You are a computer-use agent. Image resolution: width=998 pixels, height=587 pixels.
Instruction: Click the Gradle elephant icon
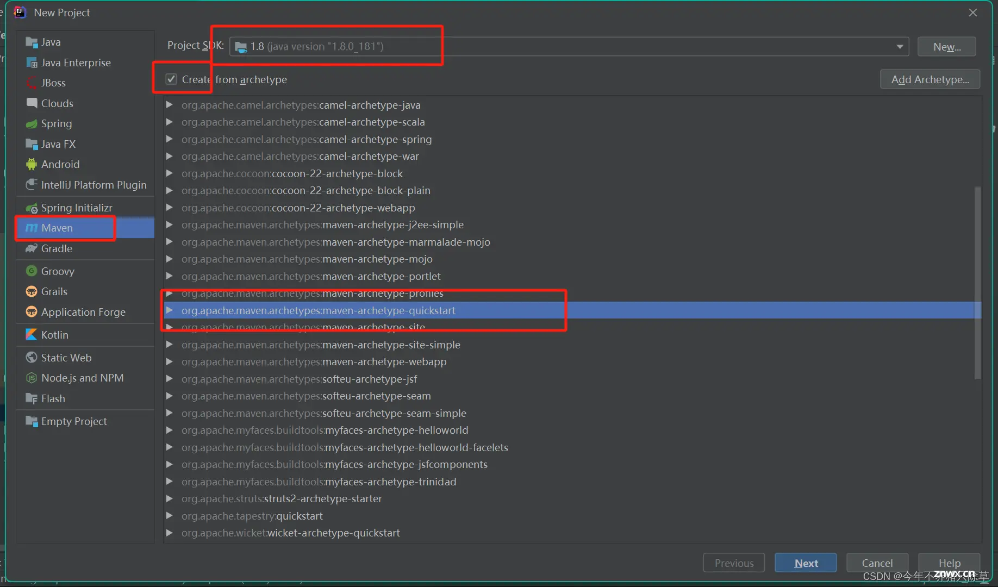tap(32, 248)
